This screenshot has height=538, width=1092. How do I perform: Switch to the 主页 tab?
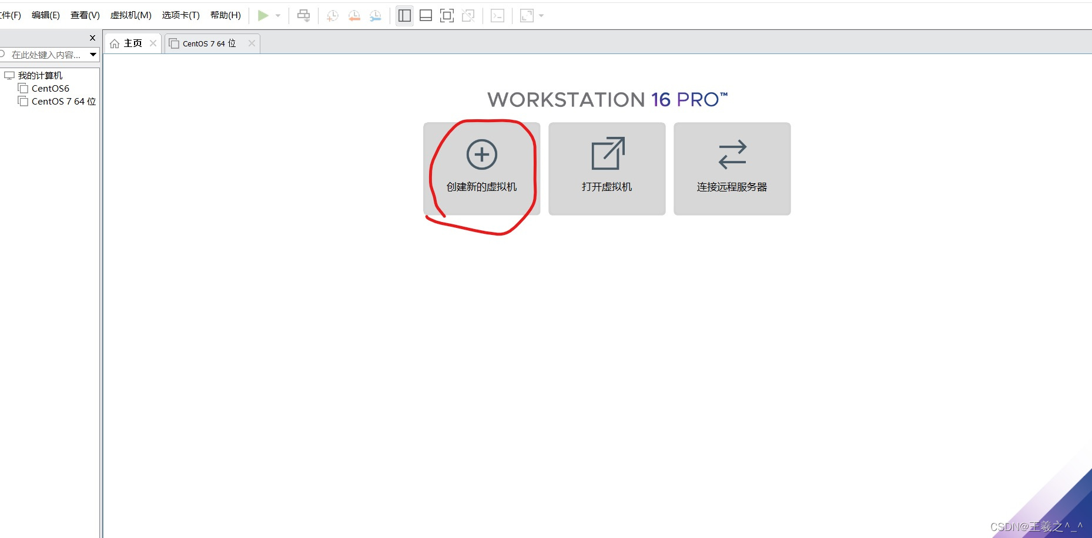coord(133,43)
